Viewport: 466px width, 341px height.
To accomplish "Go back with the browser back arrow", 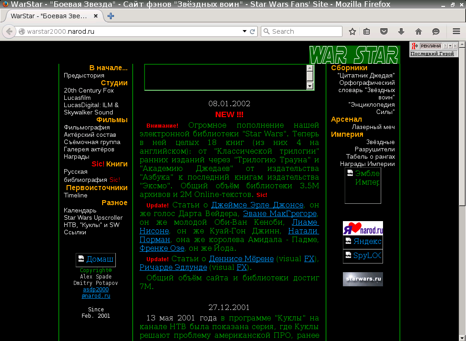I will pyautogui.click(x=9, y=31).
